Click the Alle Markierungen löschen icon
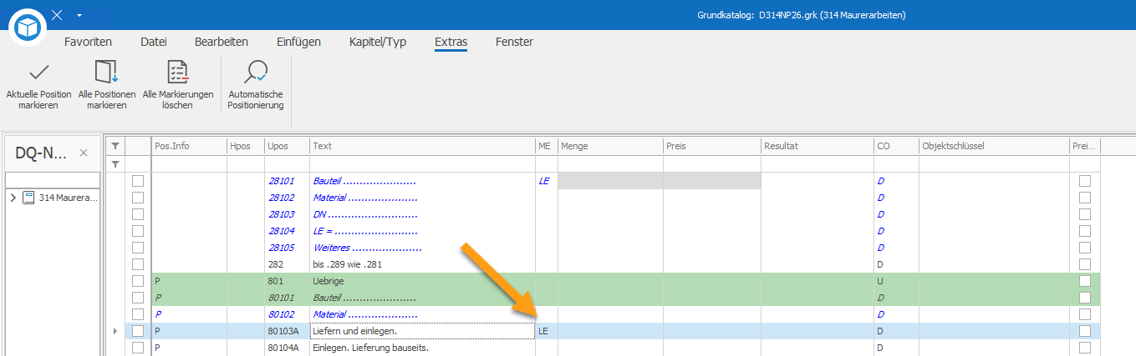 click(177, 72)
